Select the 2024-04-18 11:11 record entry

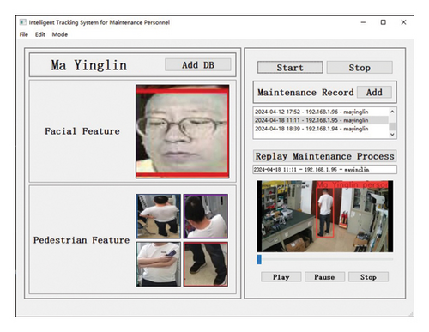pyautogui.click(x=321, y=120)
